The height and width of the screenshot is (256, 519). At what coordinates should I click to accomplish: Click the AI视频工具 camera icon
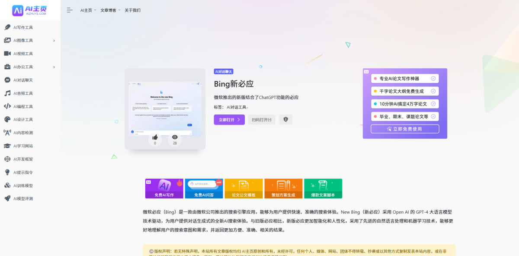pyautogui.click(x=7, y=54)
